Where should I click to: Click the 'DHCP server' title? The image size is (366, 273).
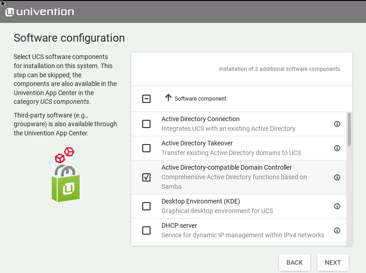coord(179,225)
